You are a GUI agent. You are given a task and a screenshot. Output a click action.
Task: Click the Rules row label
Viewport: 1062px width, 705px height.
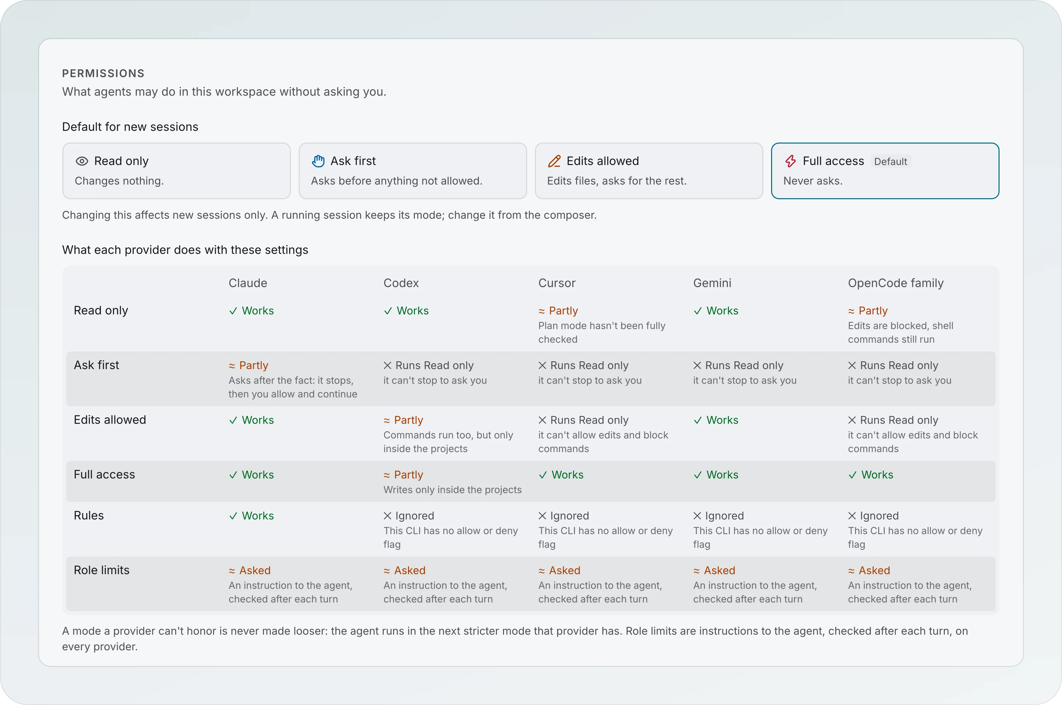click(x=88, y=515)
